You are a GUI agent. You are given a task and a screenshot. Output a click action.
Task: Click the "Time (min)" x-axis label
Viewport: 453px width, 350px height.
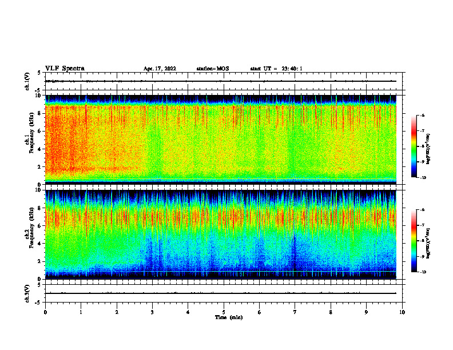tap(229, 317)
